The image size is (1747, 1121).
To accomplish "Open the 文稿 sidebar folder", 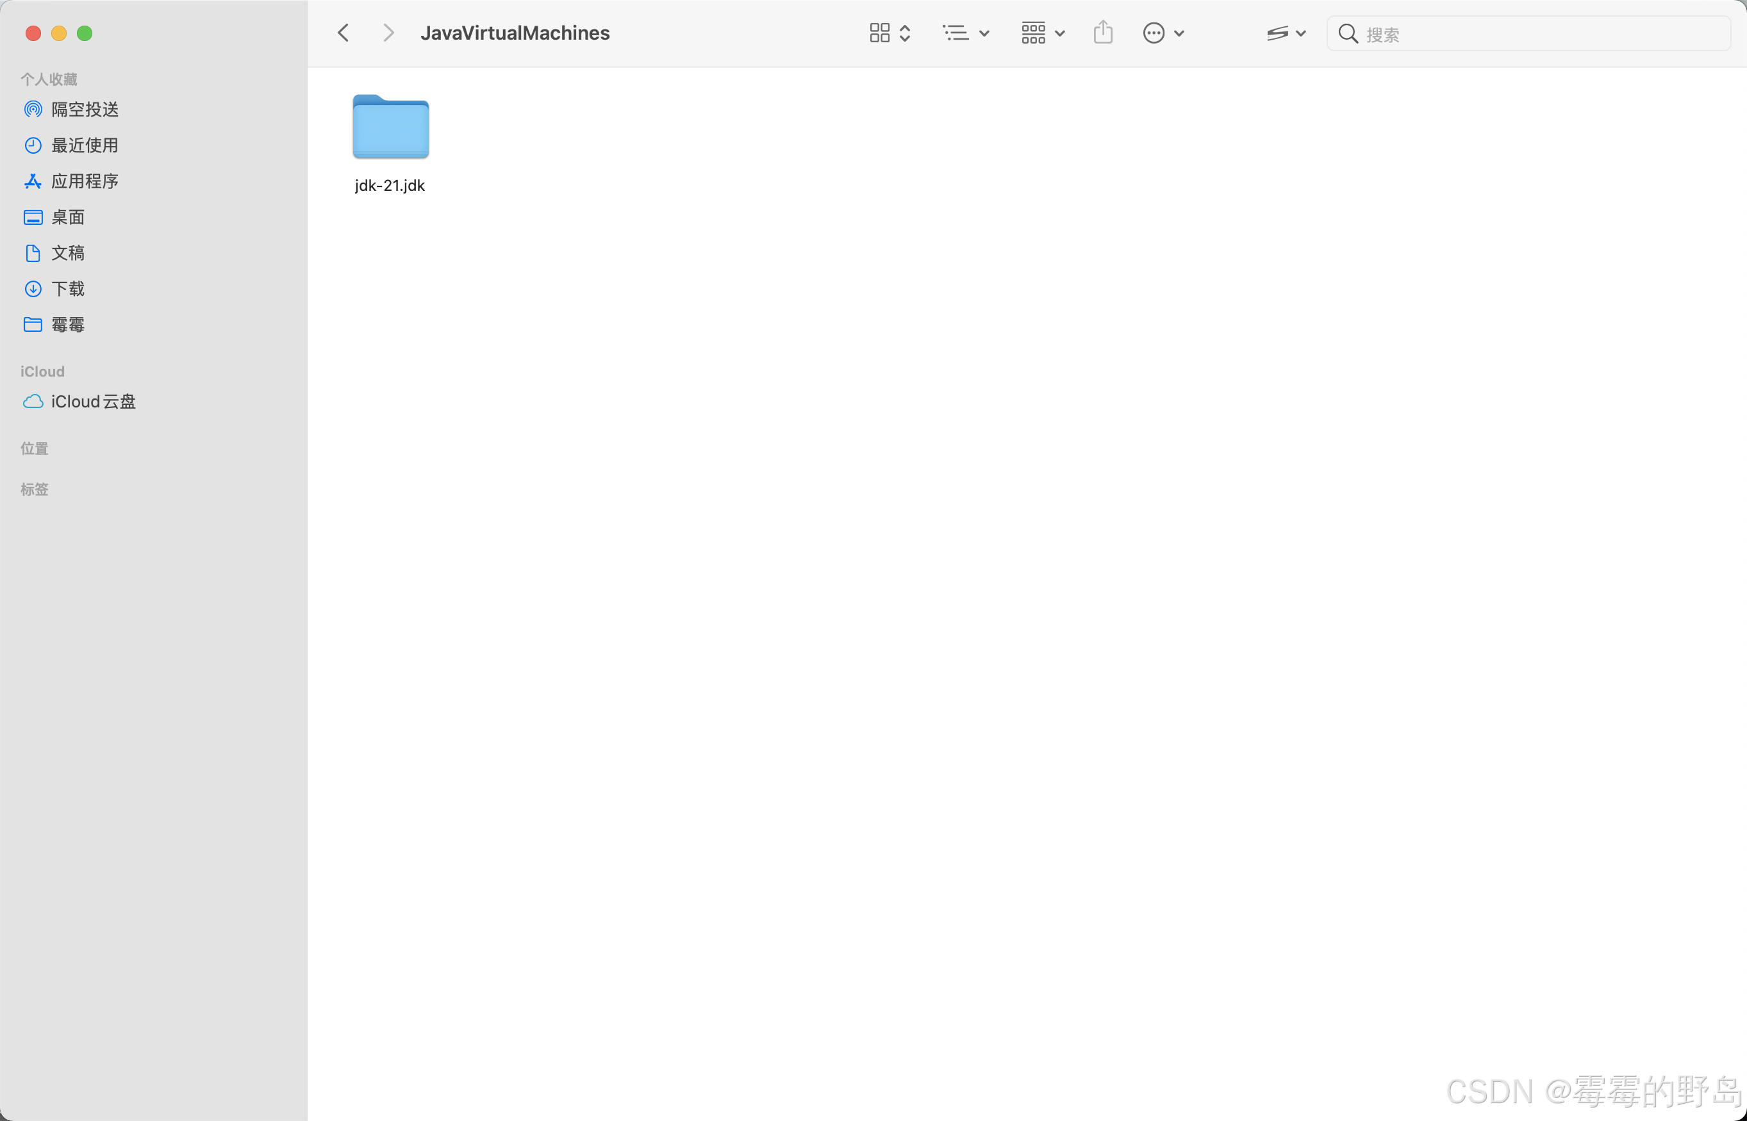I will coord(68,252).
